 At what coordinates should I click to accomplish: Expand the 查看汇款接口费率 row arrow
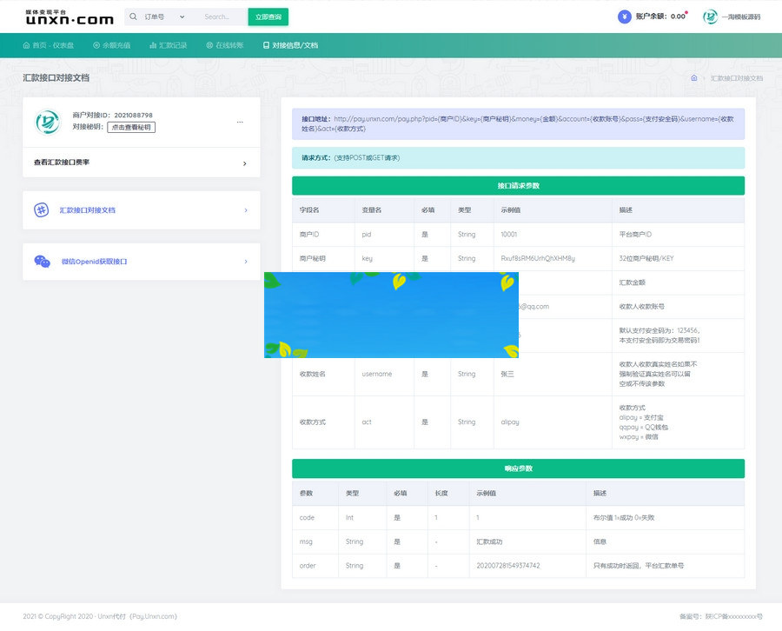click(x=244, y=163)
